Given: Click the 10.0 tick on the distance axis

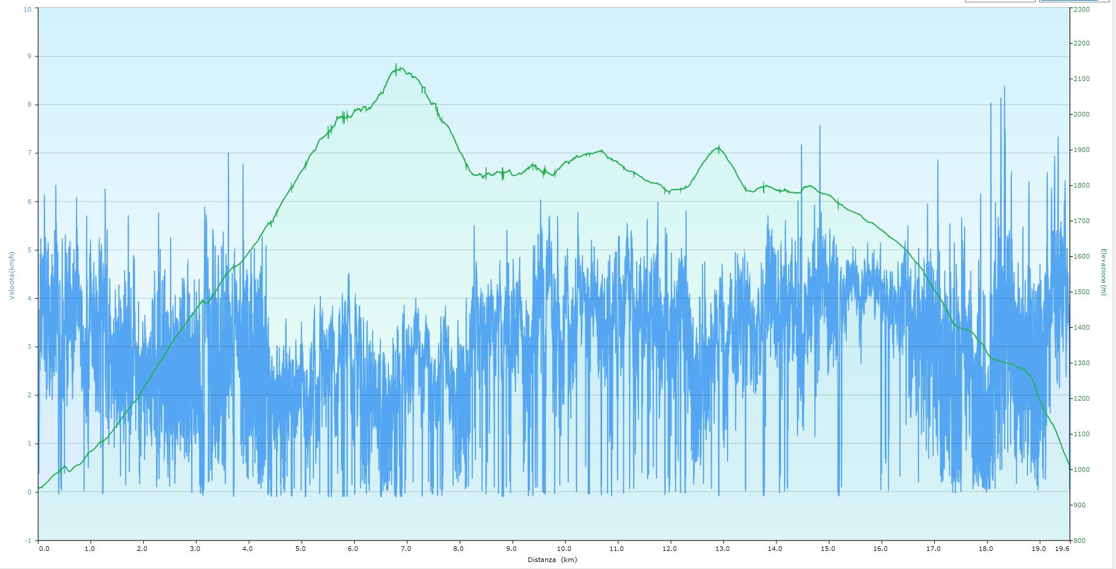Looking at the screenshot, I should [564, 548].
